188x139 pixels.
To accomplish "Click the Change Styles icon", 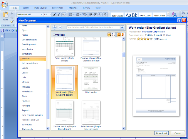I will click(x=174, y=14).
